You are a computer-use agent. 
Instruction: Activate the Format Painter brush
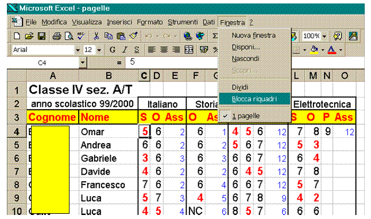133,36
